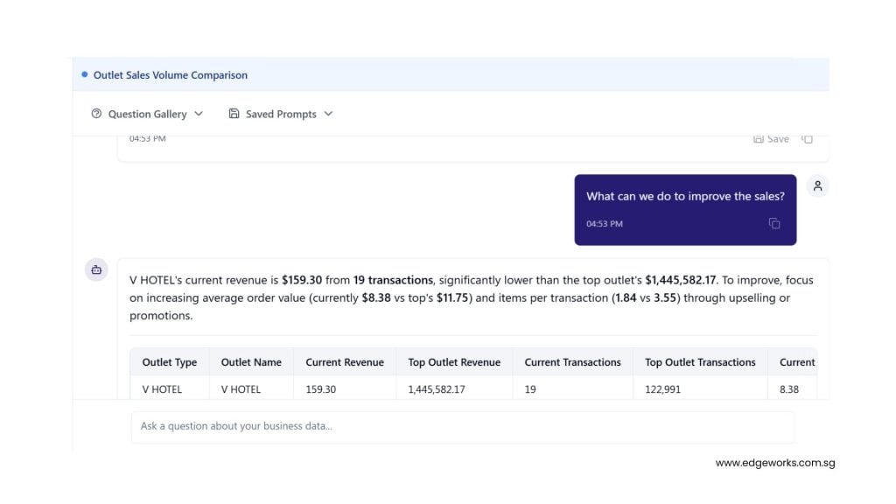The width and height of the screenshot is (896, 504).
Task: Click the Question Gallery help icon
Action: point(96,114)
